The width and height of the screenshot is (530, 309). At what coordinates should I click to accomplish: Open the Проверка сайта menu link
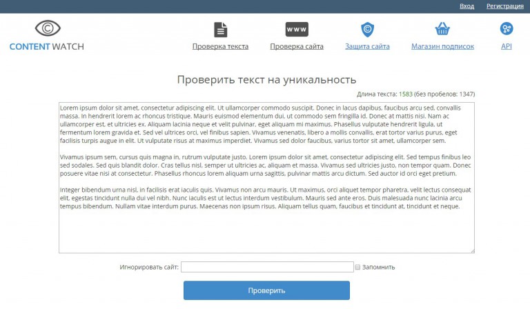[x=297, y=46]
